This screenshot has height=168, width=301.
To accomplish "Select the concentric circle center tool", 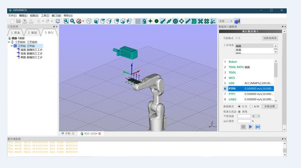I will 175,21.
